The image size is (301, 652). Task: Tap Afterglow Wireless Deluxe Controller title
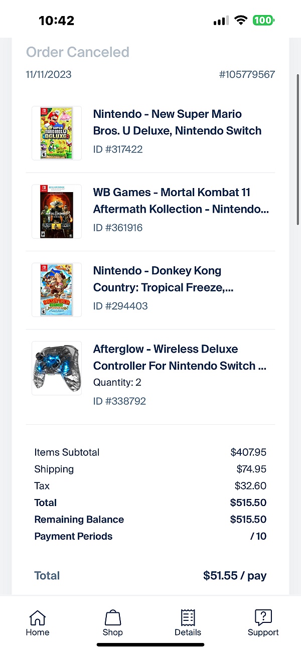[180, 357]
